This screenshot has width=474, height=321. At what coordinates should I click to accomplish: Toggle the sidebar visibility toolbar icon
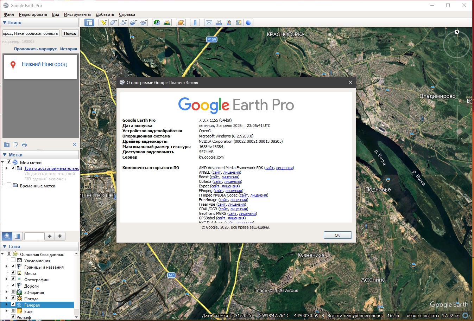(89, 23)
